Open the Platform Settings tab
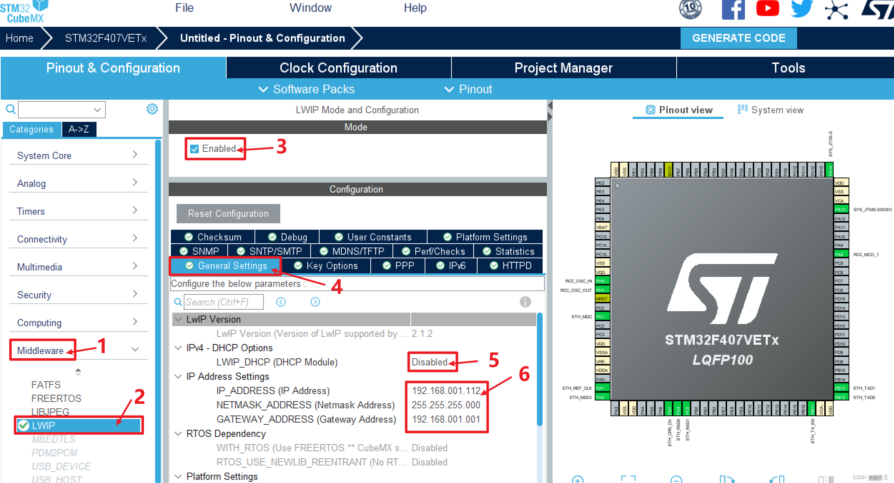The width and height of the screenshot is (894, 483). point(485,237)
